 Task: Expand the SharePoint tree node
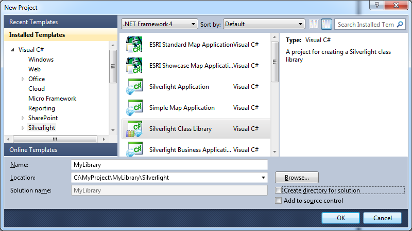click(x=23, y=118)
